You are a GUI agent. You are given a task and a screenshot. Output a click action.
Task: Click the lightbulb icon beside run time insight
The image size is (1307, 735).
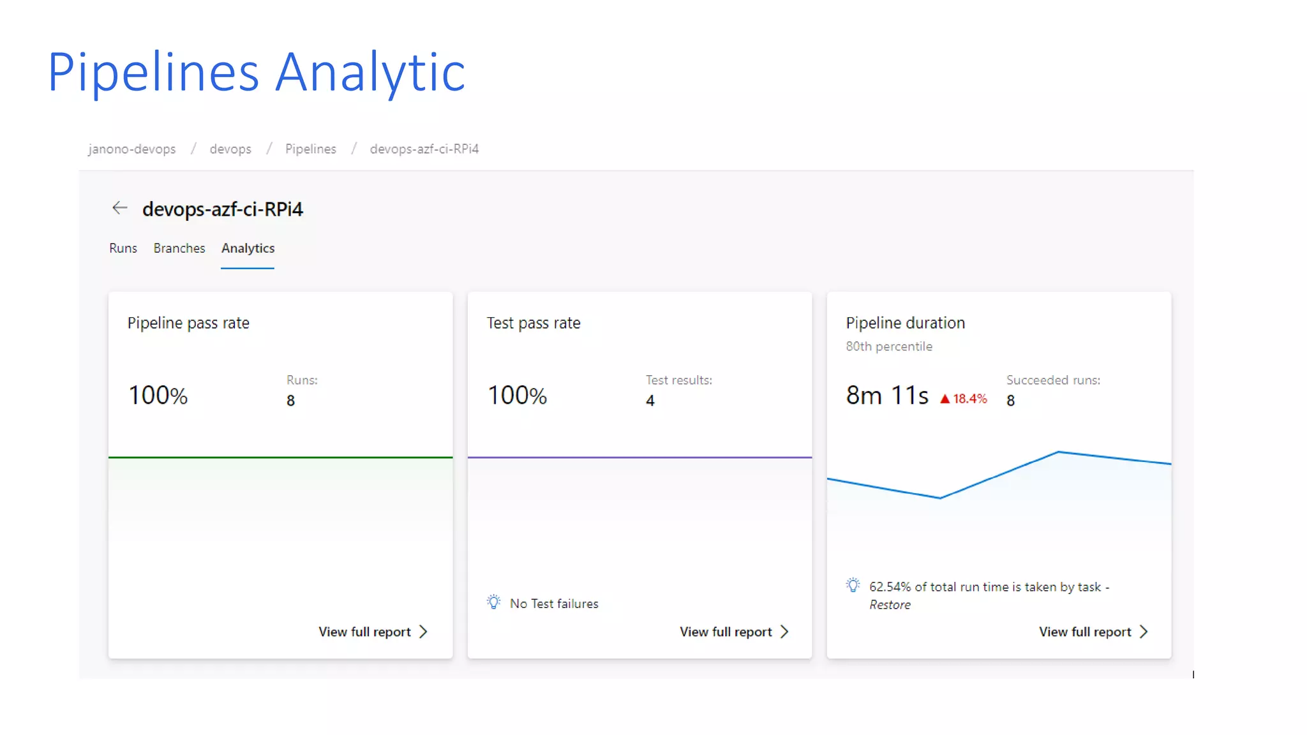click(x=853, y=585)
